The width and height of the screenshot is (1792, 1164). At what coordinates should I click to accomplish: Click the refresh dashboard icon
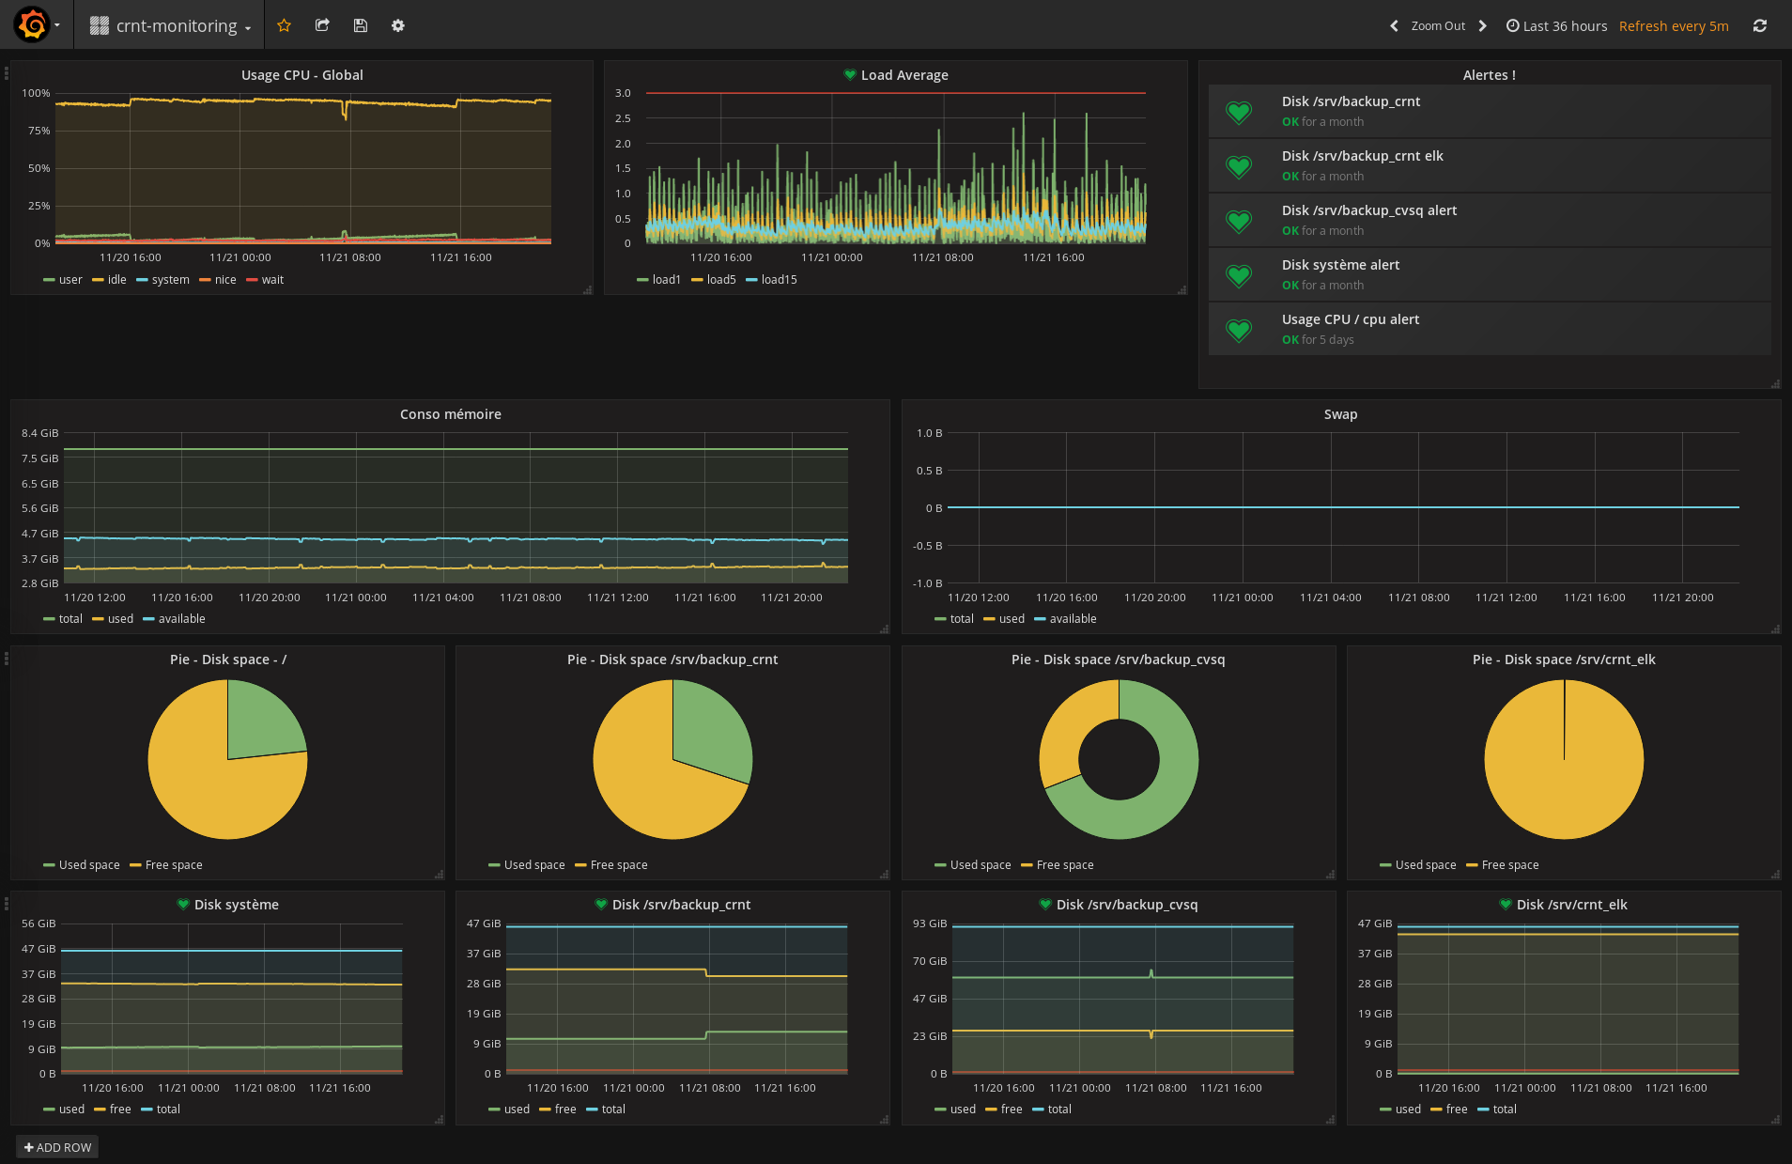(x=1759, y=26)
